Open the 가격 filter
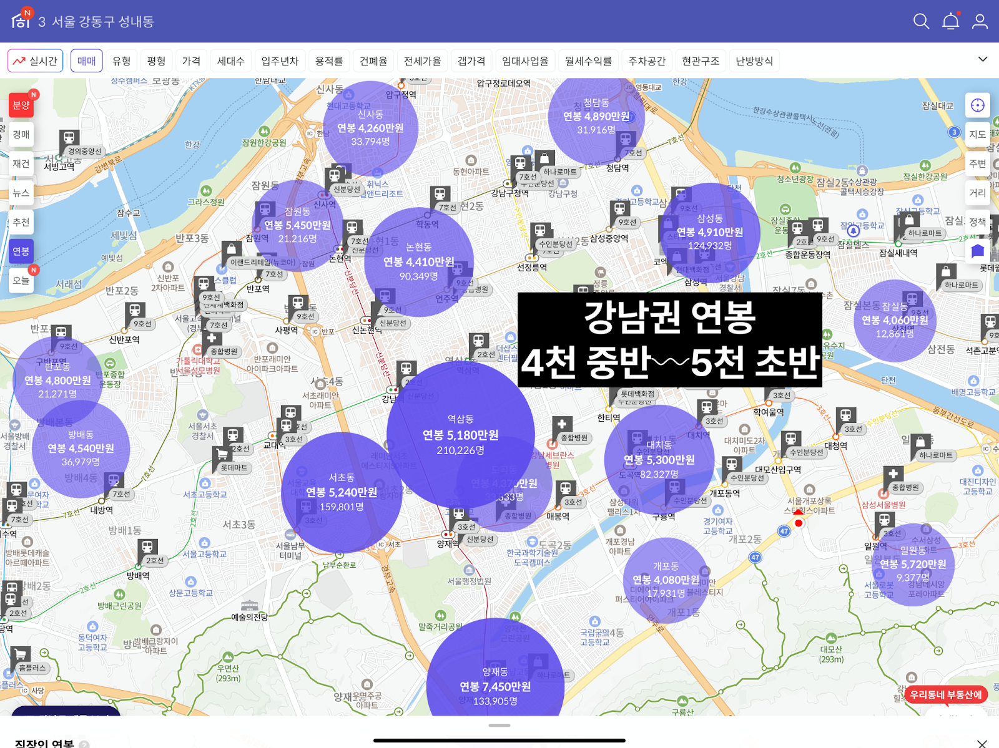 click(192, 61)
